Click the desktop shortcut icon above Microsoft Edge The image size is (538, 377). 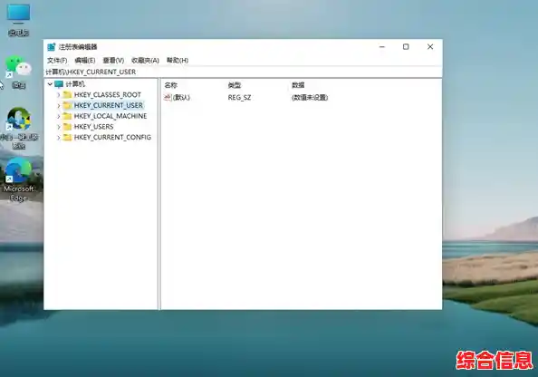18,128
